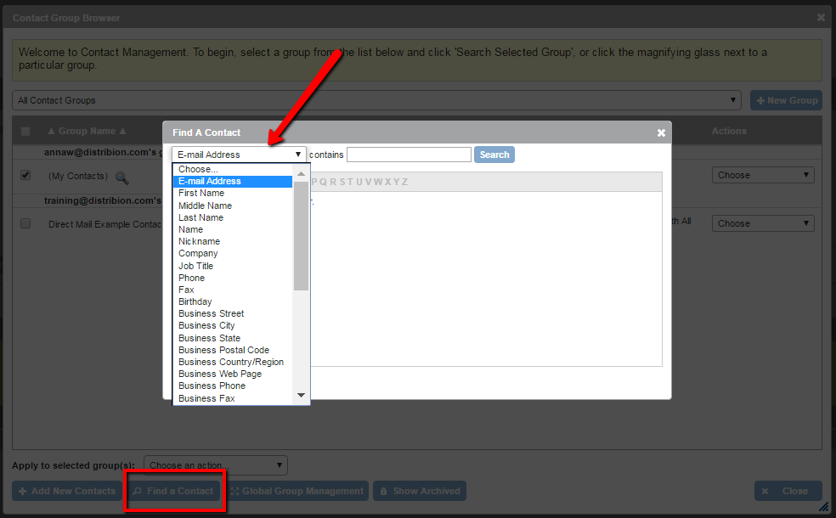Click the Search button
Viewport: 836px width, 518px height.
coord(494,155)
